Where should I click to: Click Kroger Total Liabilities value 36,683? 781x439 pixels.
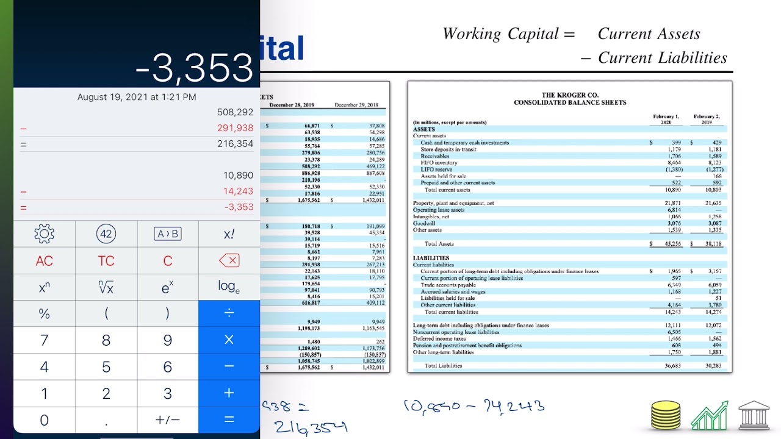tap(672, 366)
